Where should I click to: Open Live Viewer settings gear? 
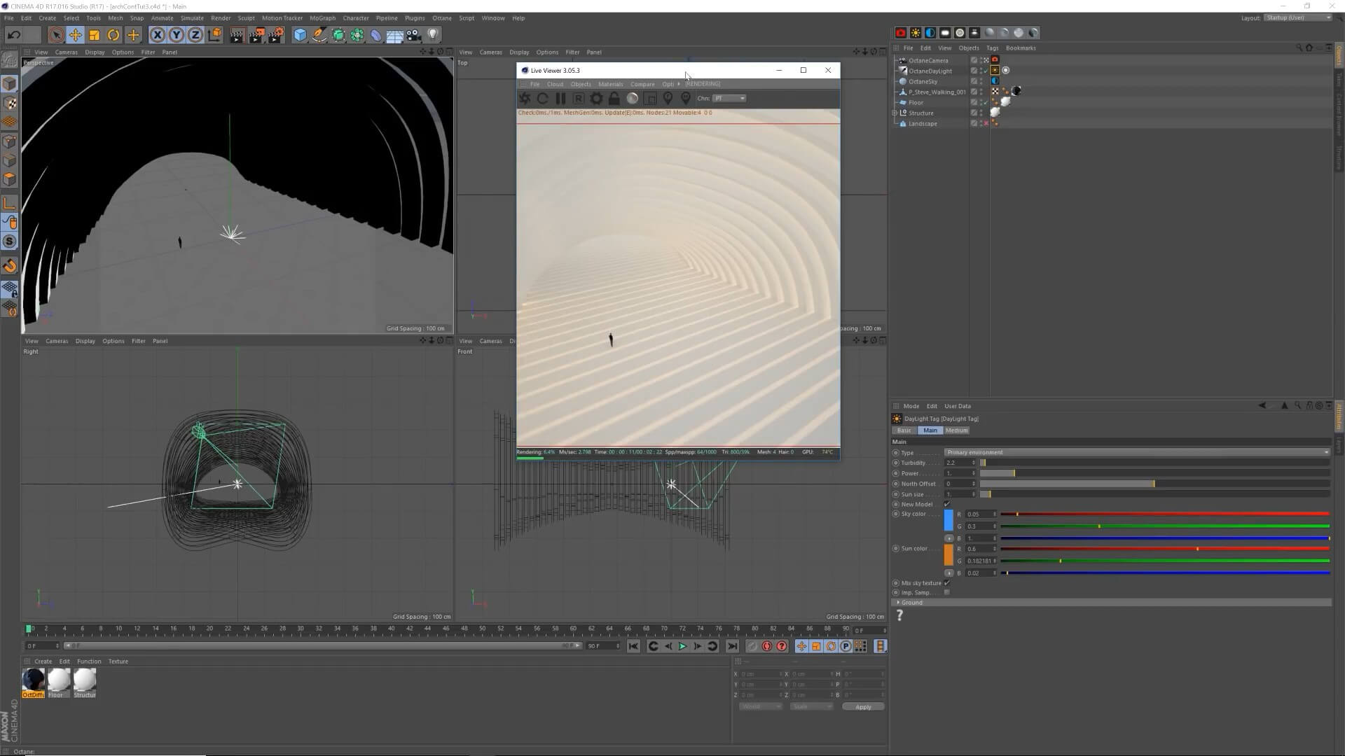pyautogui.click(x=596, y=99)
